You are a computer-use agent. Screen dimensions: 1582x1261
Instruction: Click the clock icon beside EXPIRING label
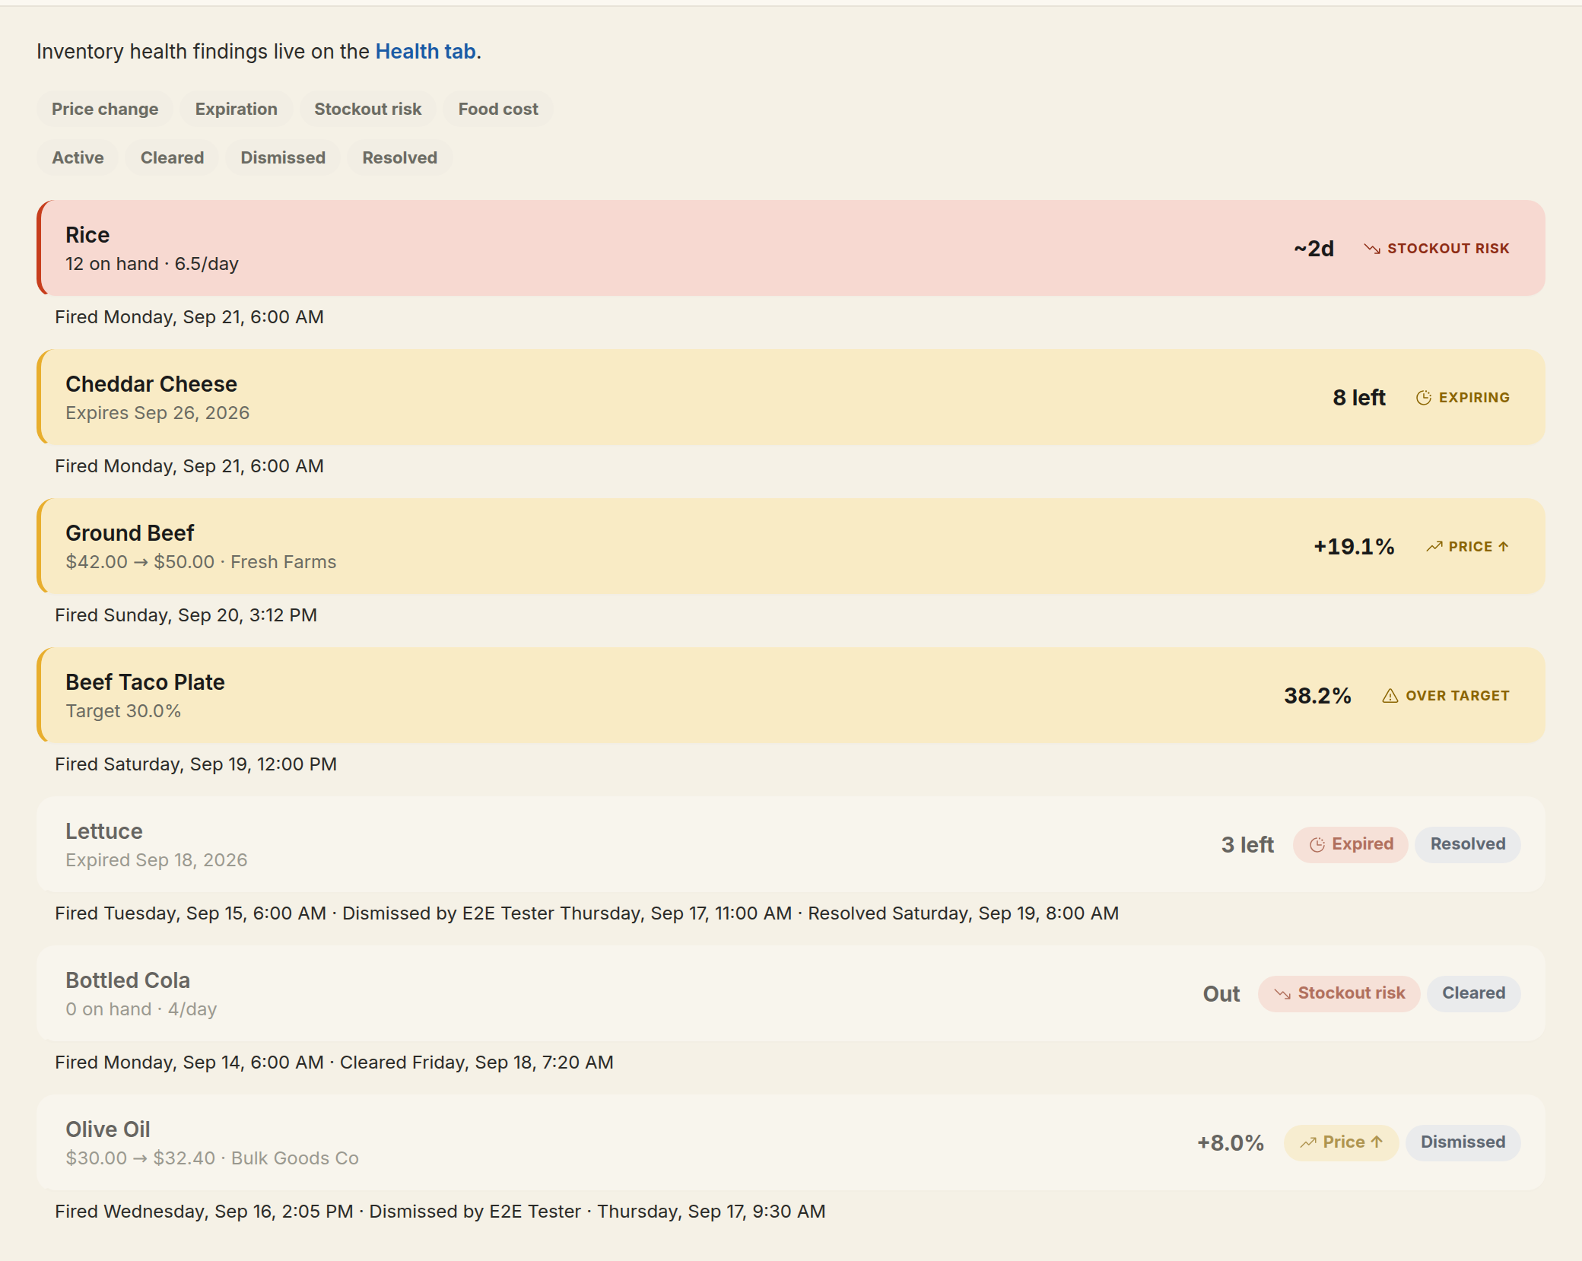(1424, 398)
